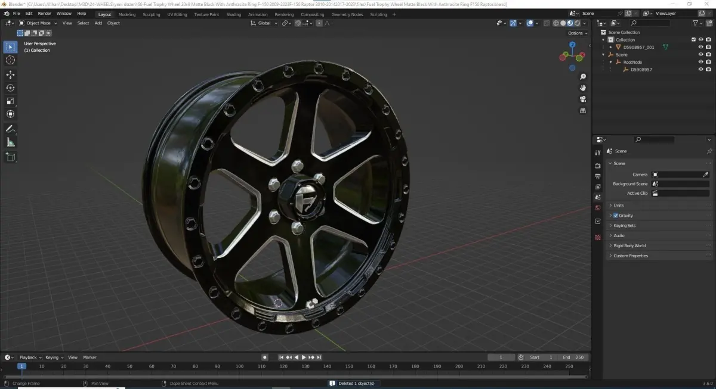This screenshot has width=716, height=389.
Task: Play the animation forward
Action: (x=304, y=357)
